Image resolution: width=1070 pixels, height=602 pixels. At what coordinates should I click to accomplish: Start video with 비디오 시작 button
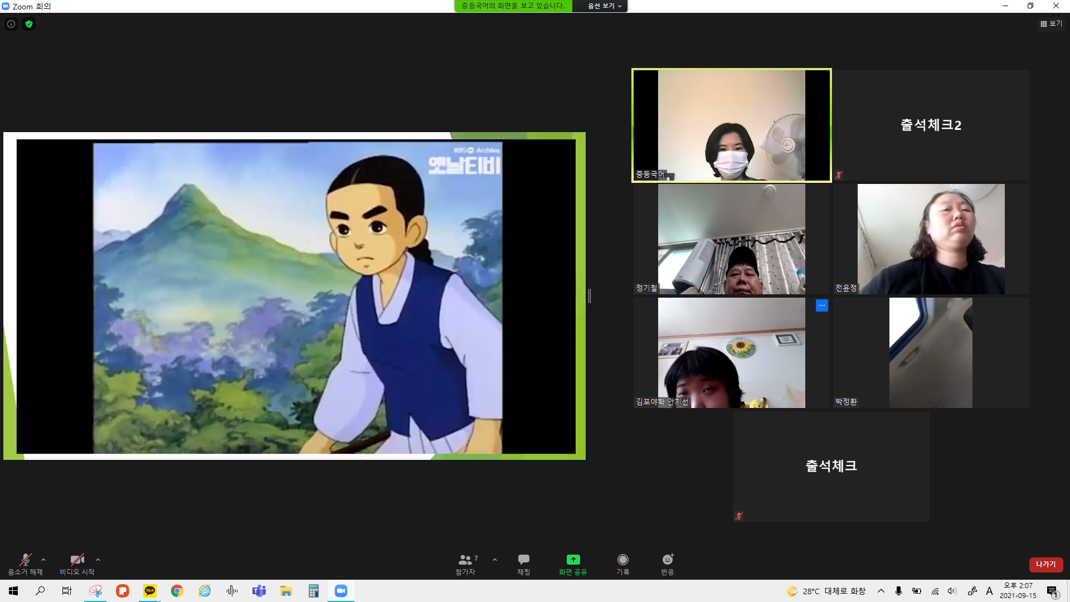(77, 564)
